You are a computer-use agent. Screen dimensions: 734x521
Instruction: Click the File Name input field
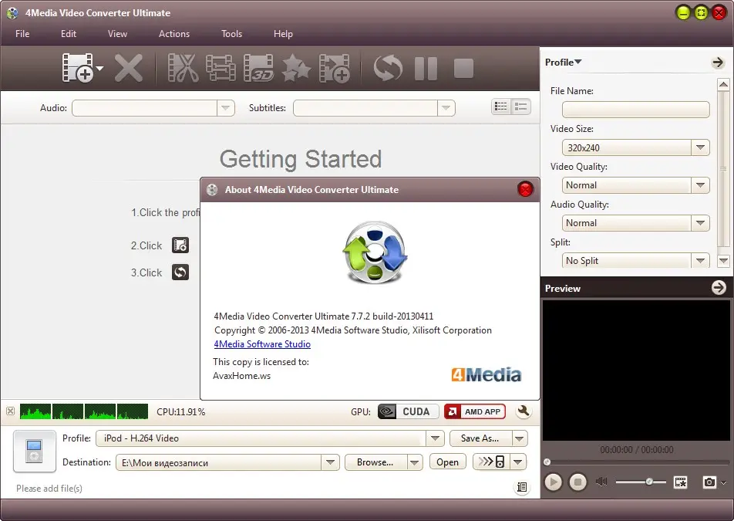[635, 110]
